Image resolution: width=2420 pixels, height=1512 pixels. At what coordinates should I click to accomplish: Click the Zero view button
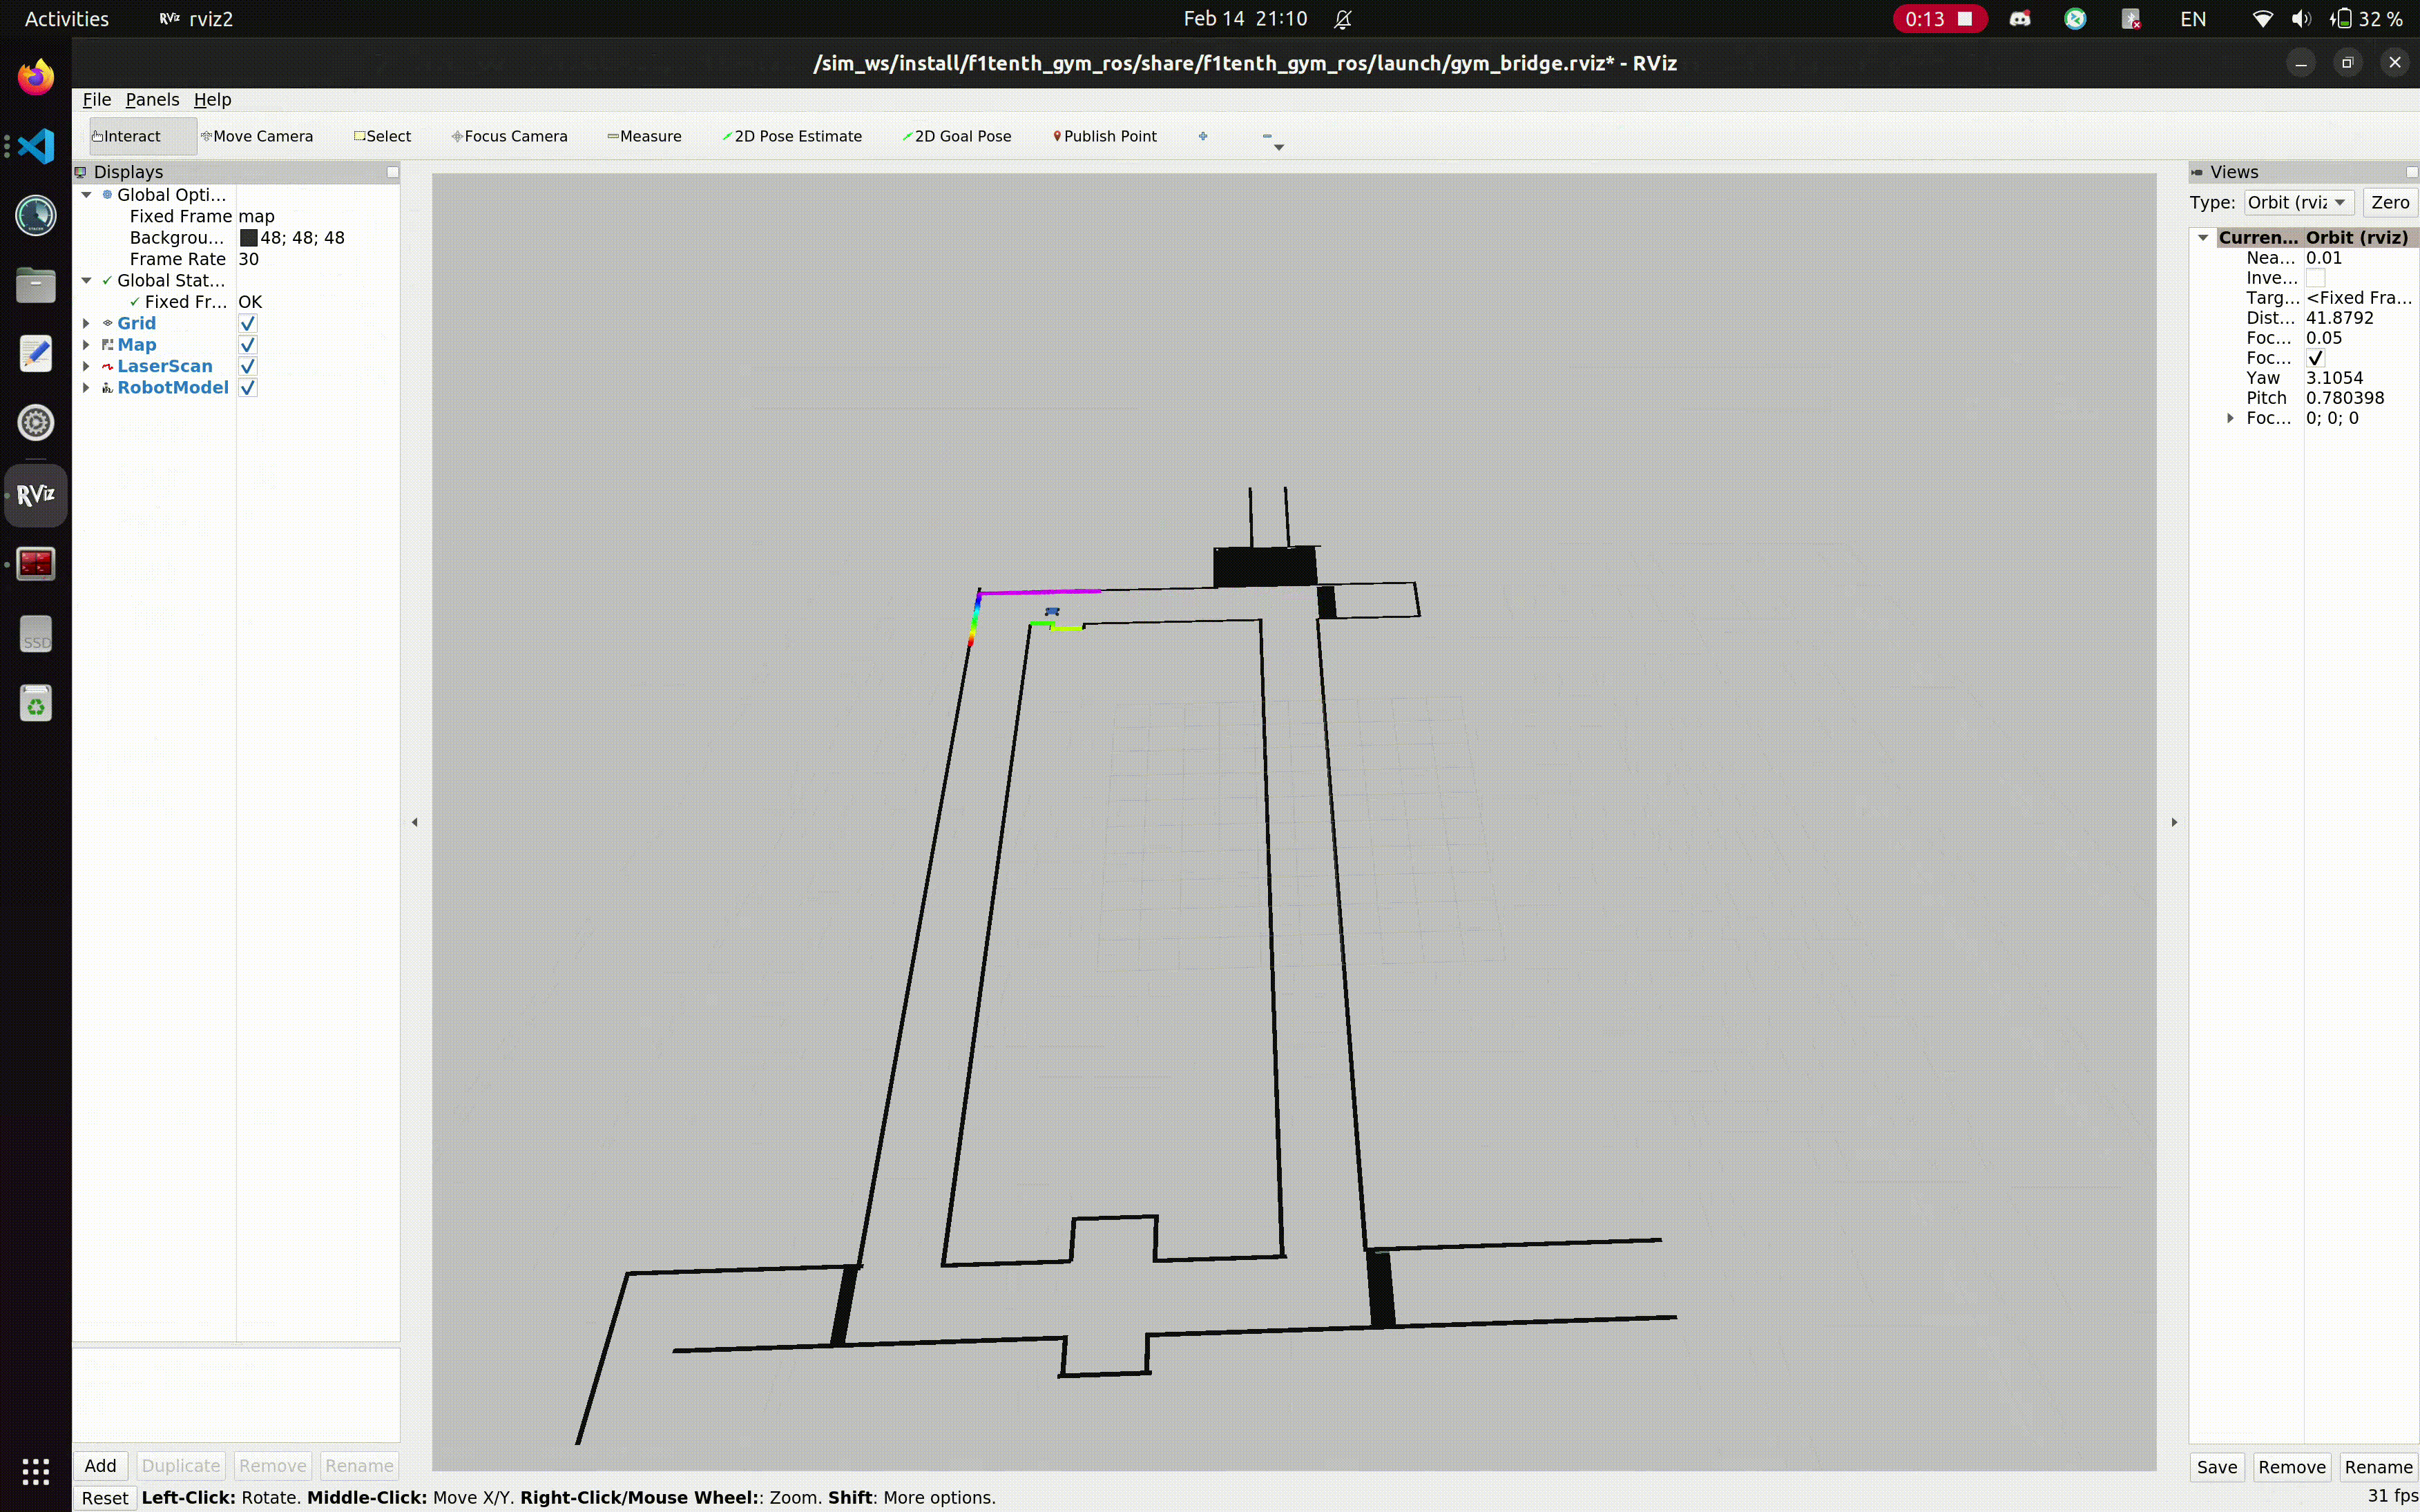point(2389,202)
